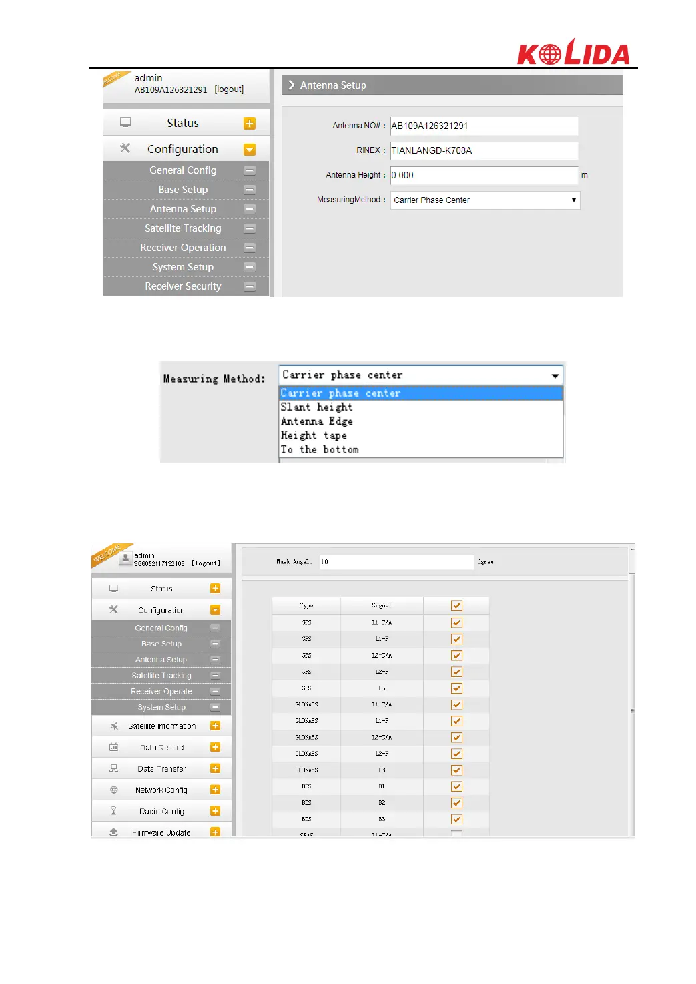The image size is (696, 984).
Task: Click the Antenna Height input field
Action: point(484,176)
